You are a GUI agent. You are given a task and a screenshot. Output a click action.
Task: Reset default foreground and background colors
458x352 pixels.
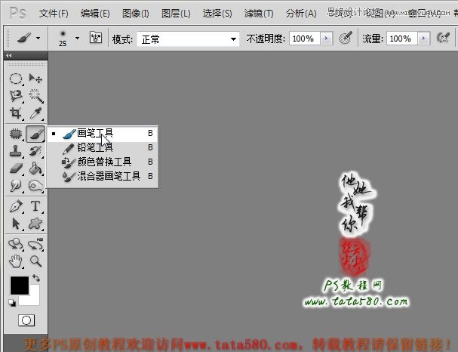coord(12,303)
